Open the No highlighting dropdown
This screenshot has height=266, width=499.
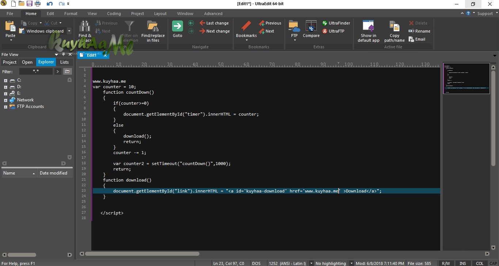click(351, 263)
